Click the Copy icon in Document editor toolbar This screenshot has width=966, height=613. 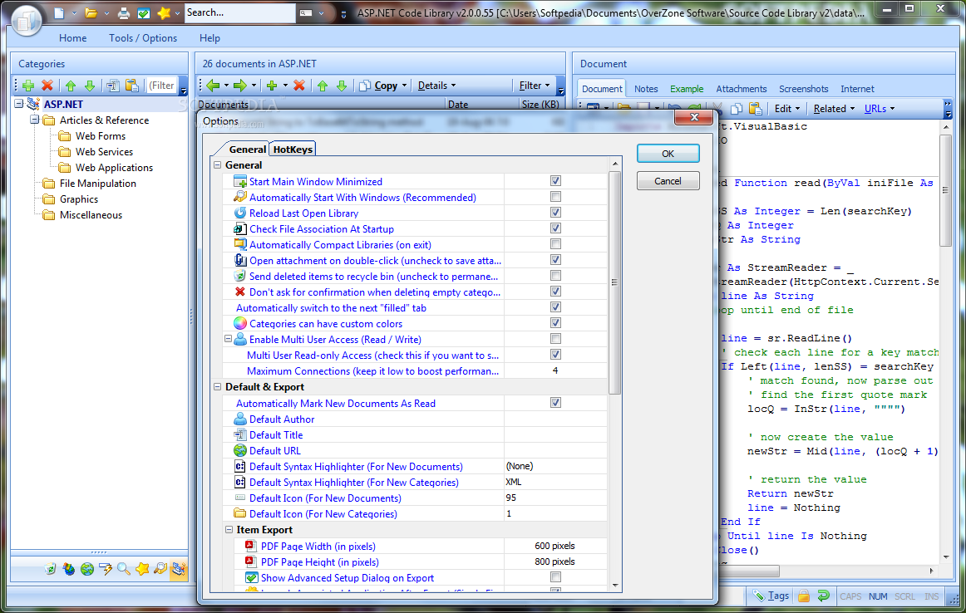pos(737,109)
